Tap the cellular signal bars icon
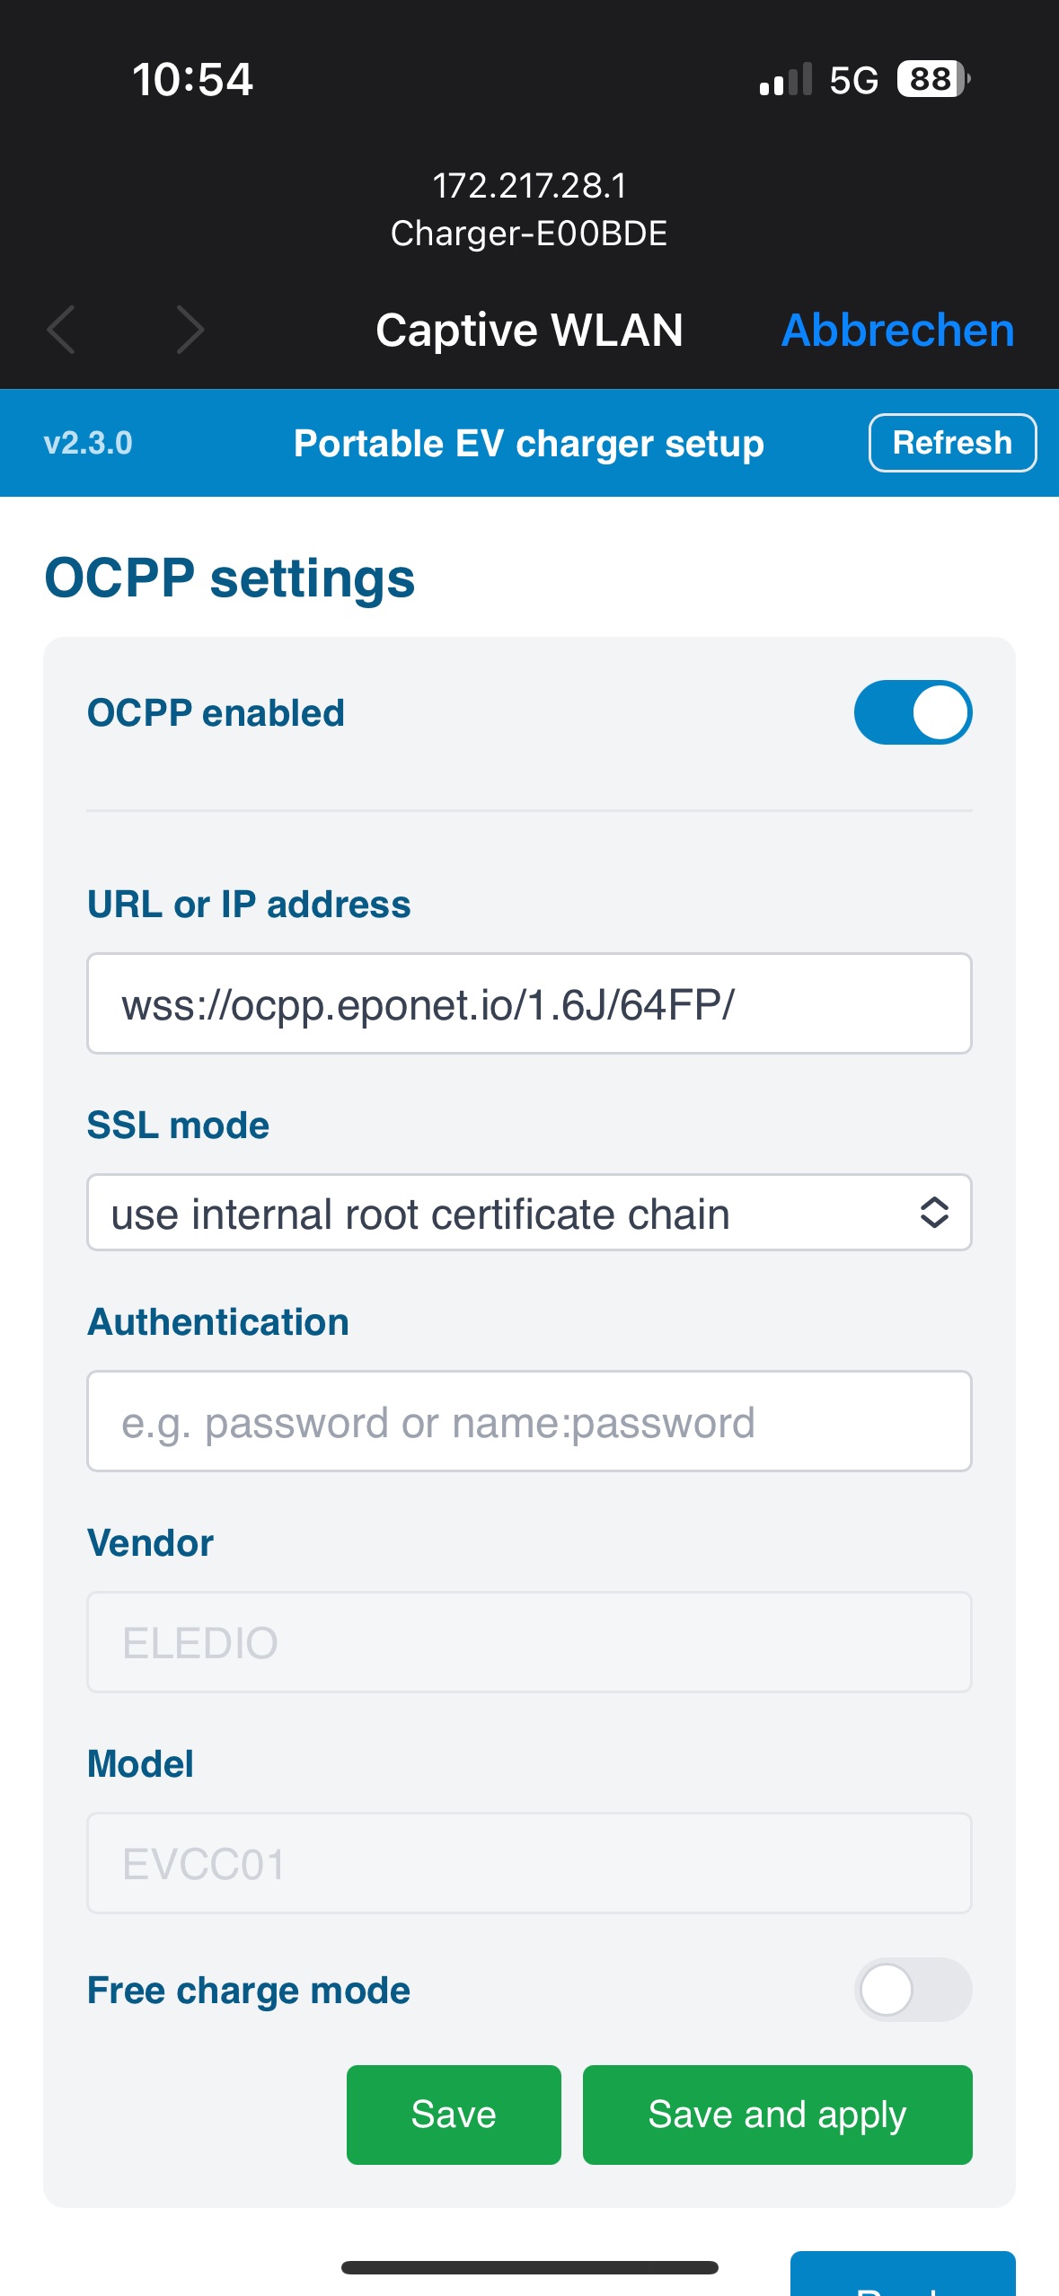The width and height of the screenshot is (1059, 2296). coord(786,79)
